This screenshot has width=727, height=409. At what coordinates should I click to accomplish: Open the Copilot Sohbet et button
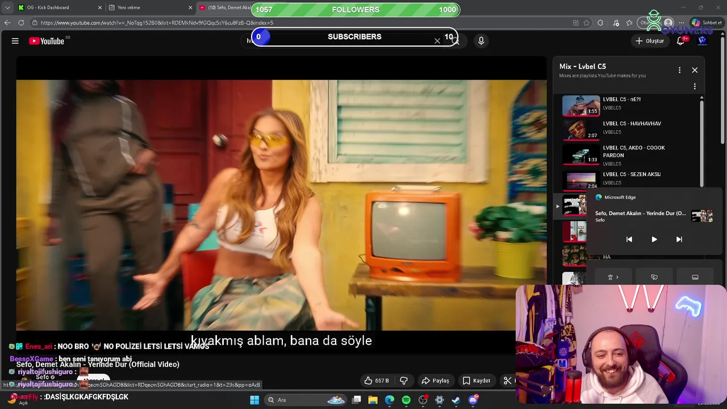tap(707, 23)
